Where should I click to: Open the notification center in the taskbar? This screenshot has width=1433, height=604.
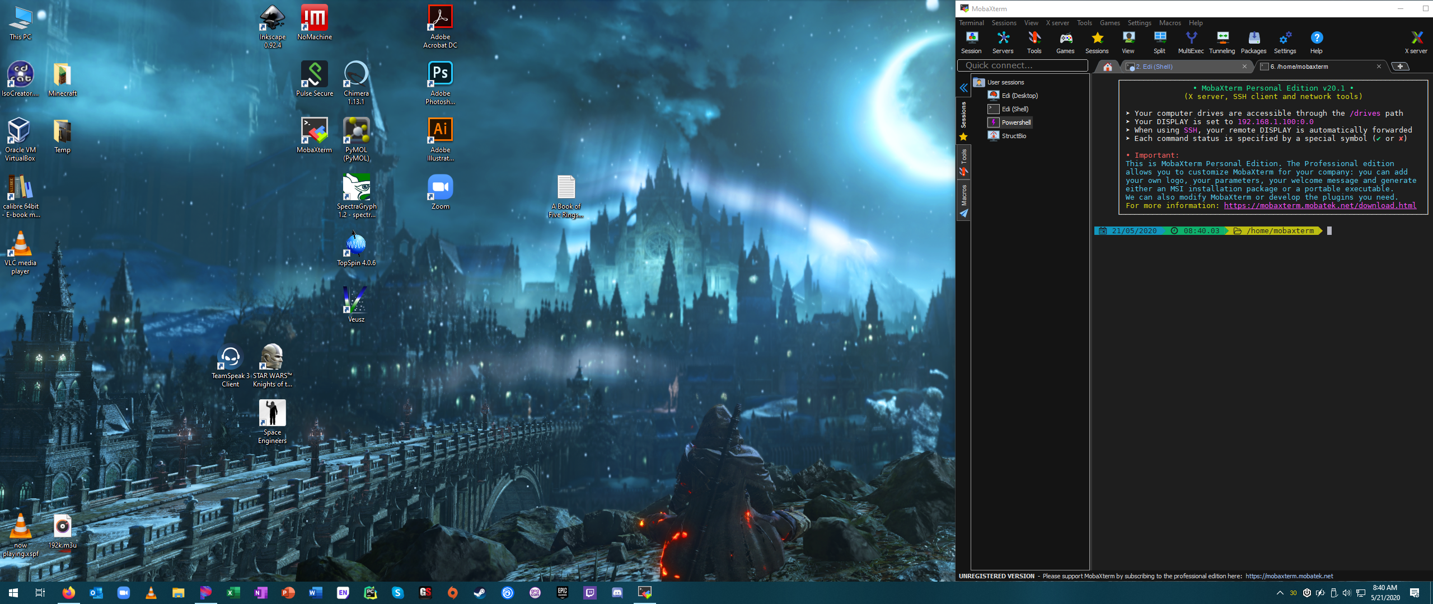(1414, 593)
